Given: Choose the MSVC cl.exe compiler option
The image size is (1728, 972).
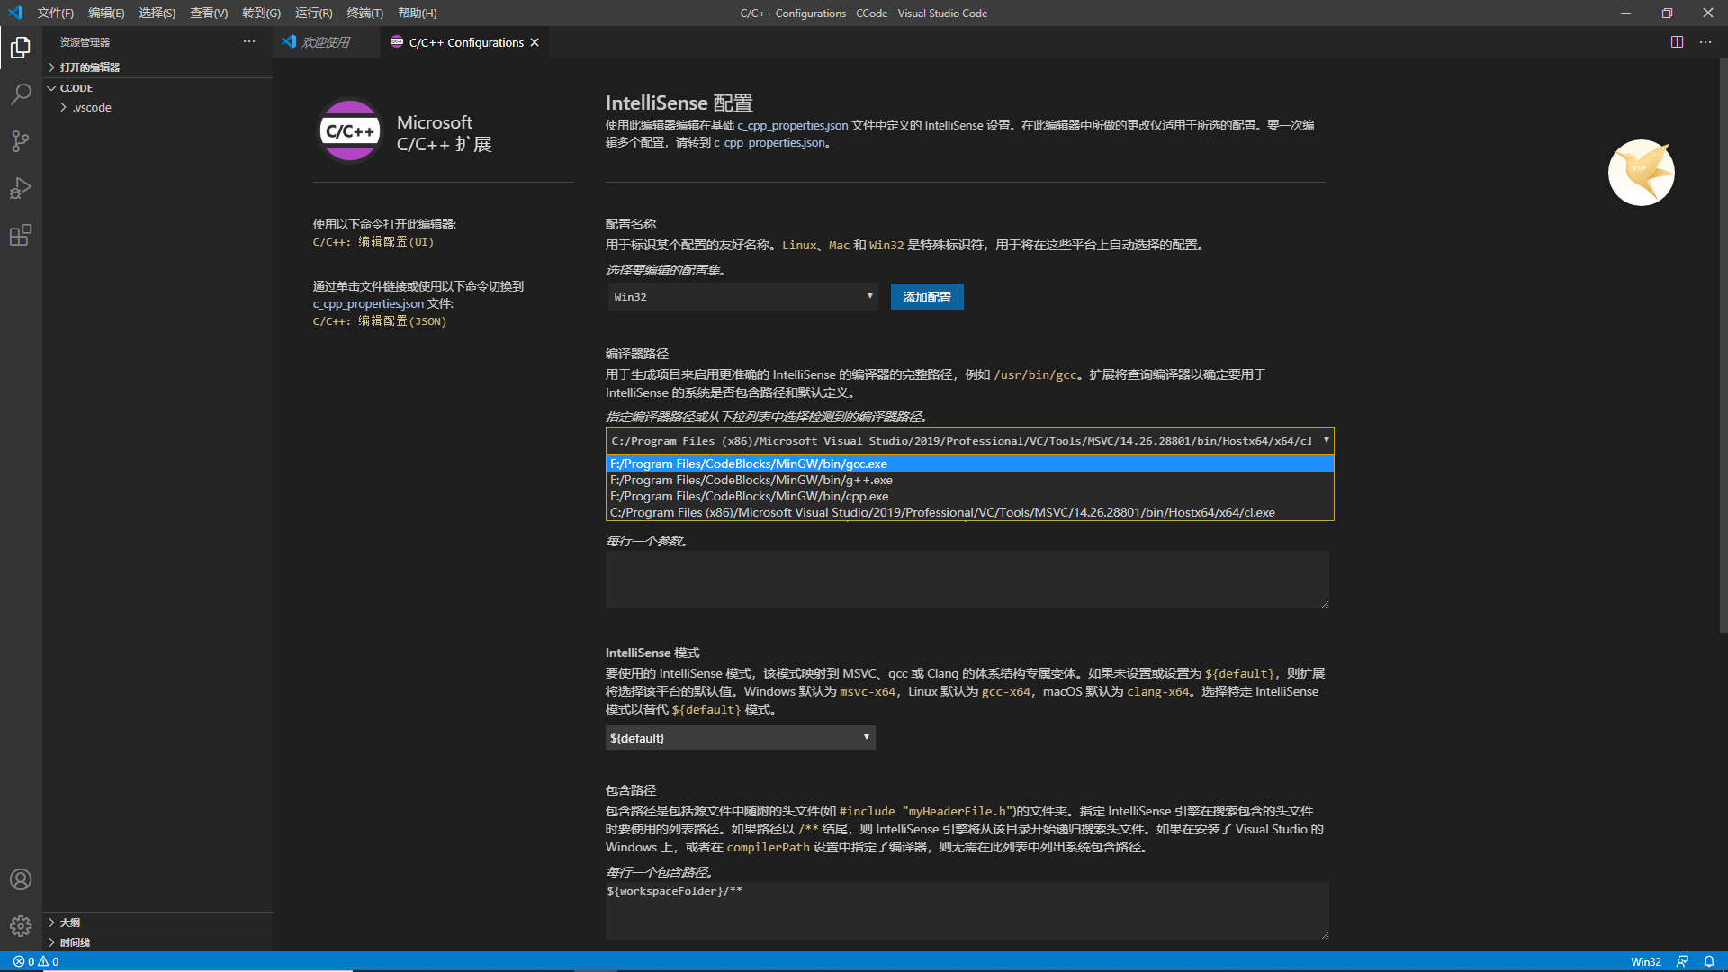Looking at the screenshot, I should (x=969, y=512).
